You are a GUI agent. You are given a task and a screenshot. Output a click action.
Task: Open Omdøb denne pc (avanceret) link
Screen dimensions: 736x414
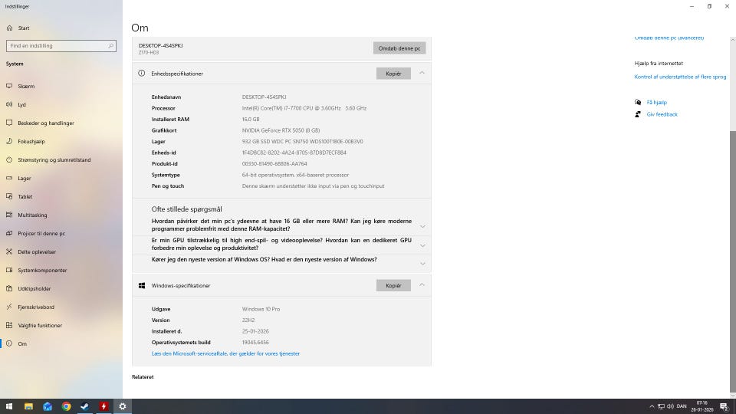[669, 38]
